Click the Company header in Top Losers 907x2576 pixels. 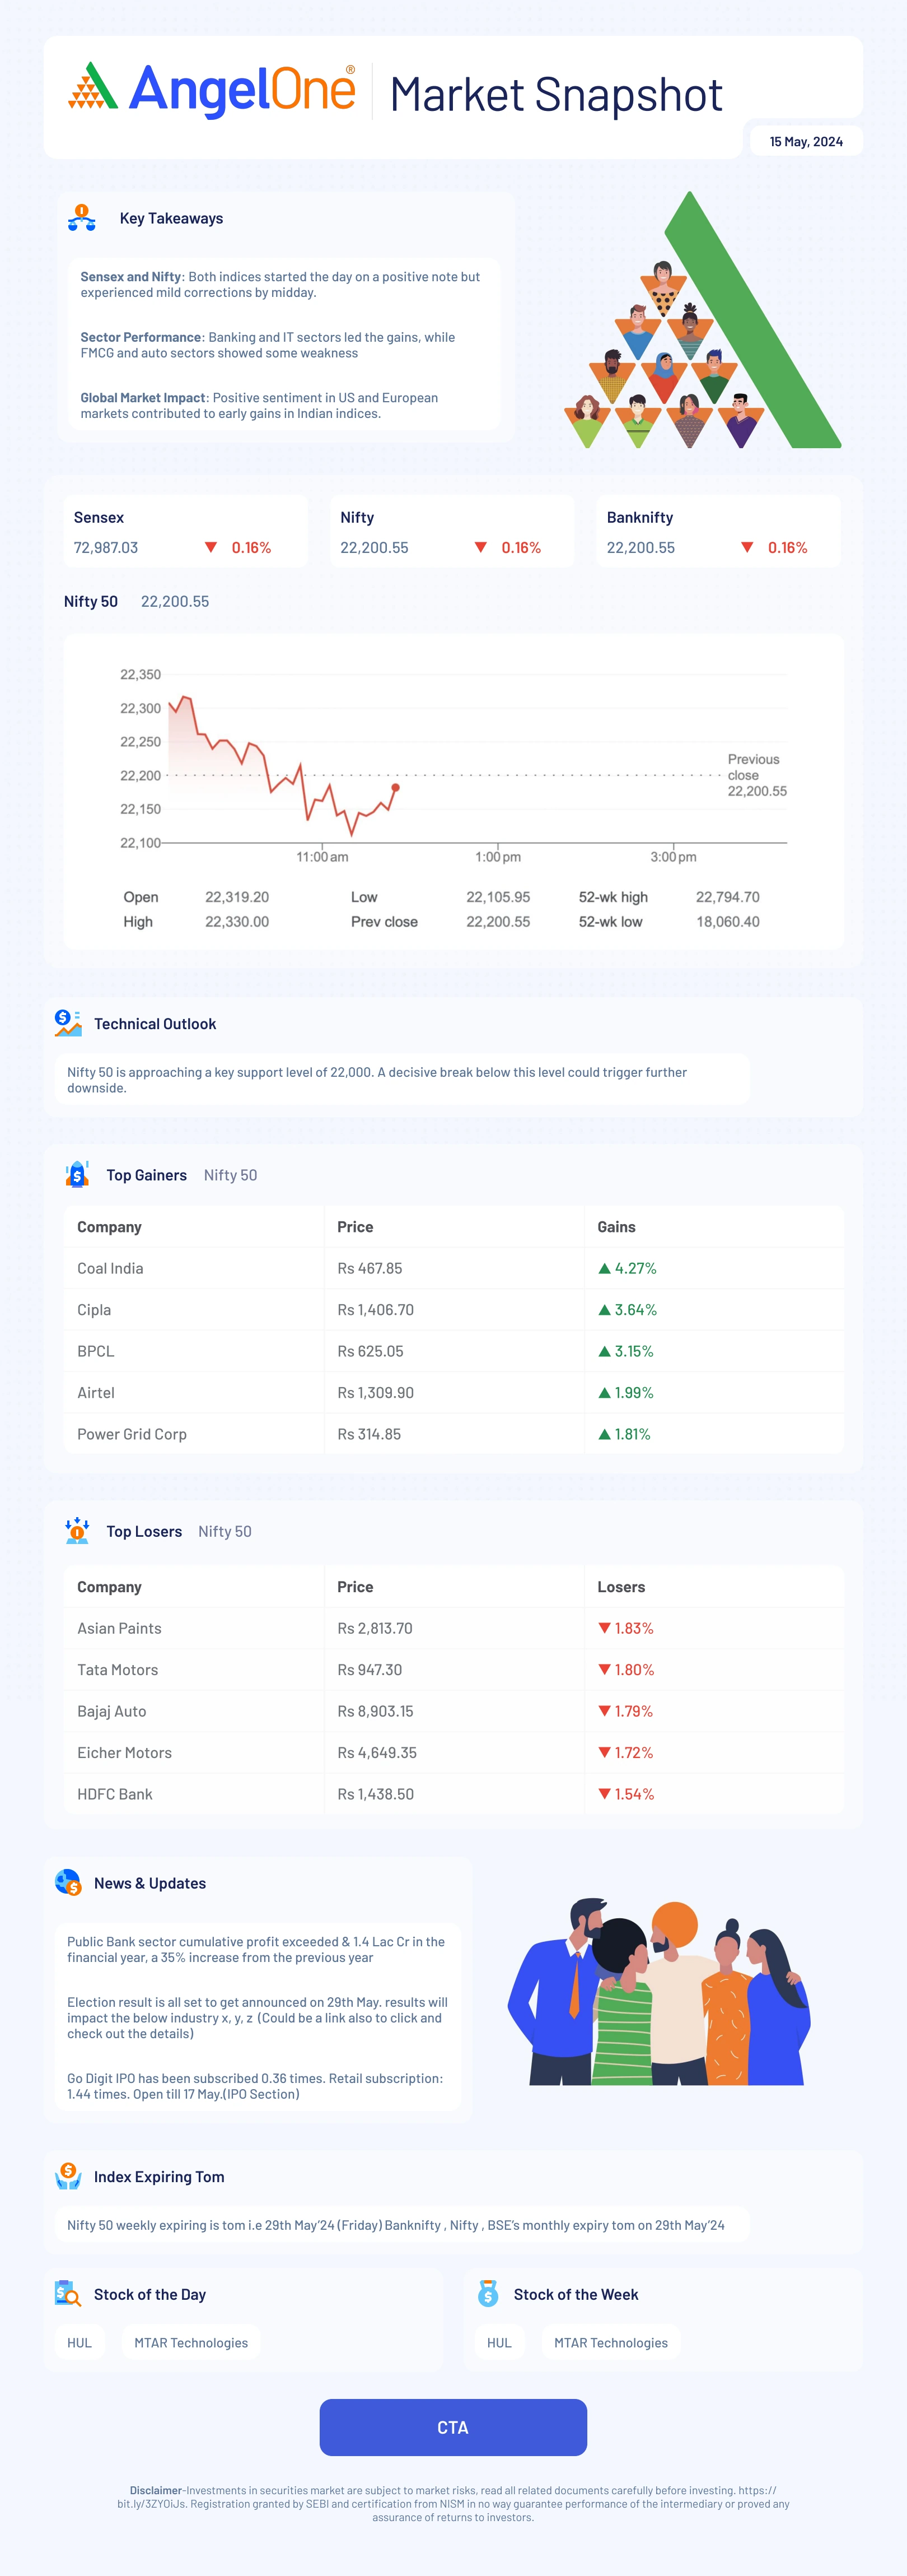pos(110,1587)
